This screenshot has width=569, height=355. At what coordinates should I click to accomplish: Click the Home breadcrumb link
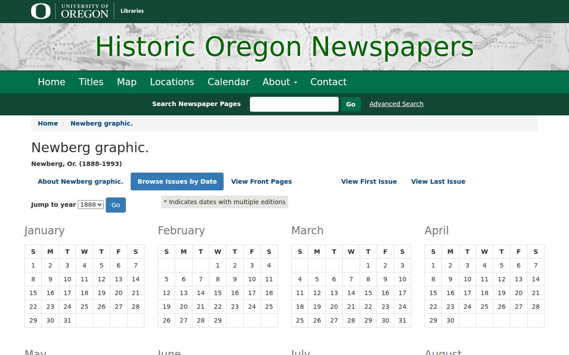[48, 123]
